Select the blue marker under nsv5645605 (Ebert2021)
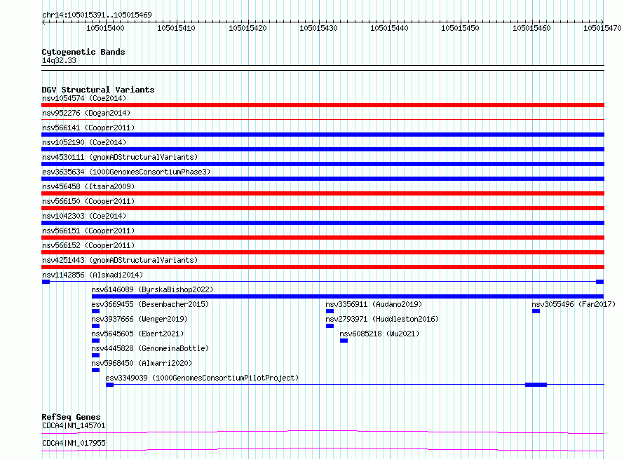Image resolution: width=624 pixels, height=459 pixels. coord(95,341)
